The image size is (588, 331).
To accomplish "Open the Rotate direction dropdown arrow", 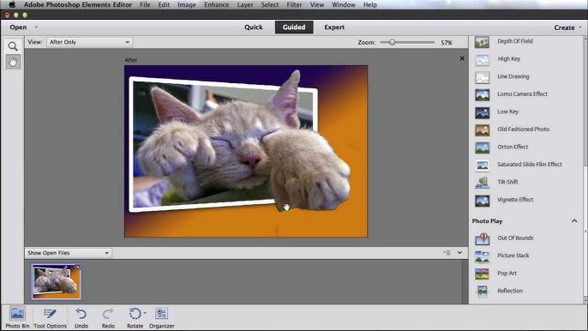I will tap(145, 313).
